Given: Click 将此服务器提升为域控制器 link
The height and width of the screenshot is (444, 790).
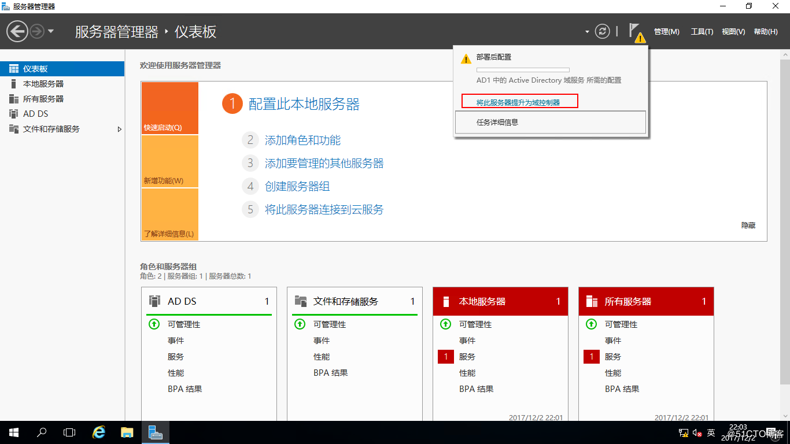Looking at the screenshot, I should click(518, 102).
